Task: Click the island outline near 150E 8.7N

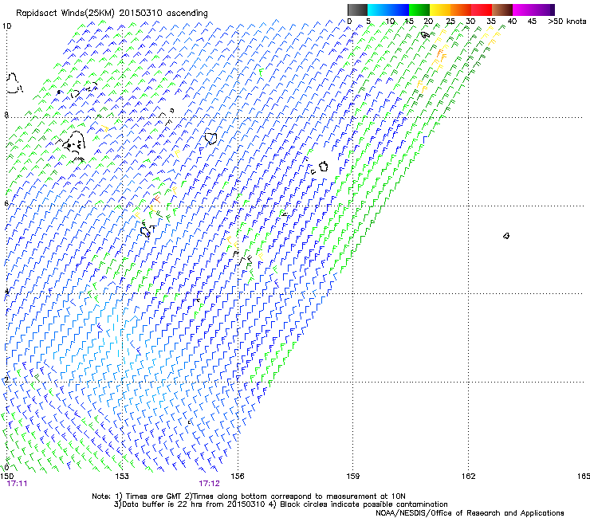Action: tap(14, 83)
